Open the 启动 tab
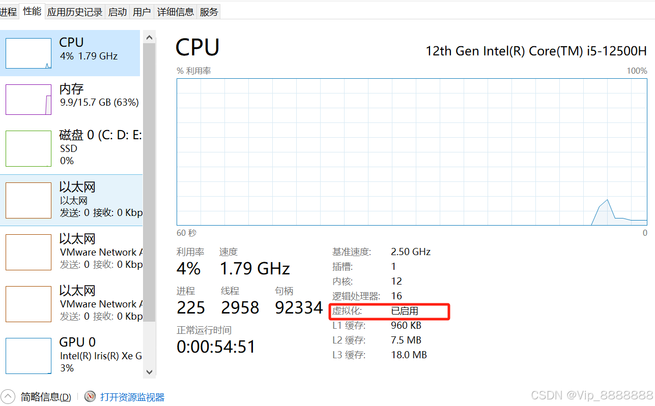This screenshot has height=406, width=655. pos(118,12)
